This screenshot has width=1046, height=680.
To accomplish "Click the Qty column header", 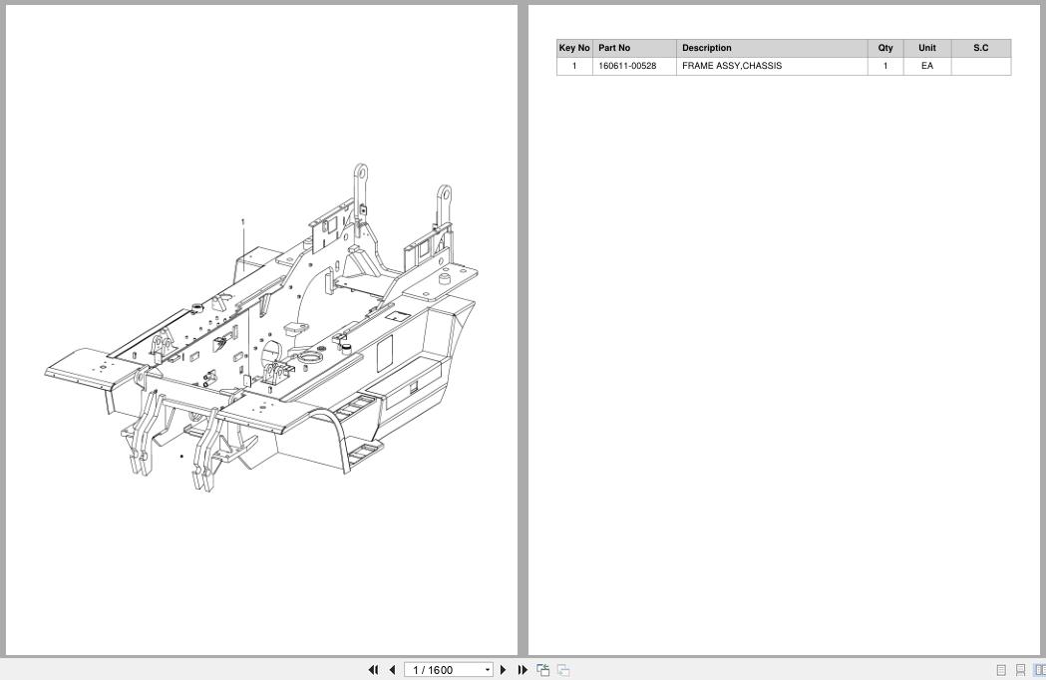I will (x=885, y=48).
